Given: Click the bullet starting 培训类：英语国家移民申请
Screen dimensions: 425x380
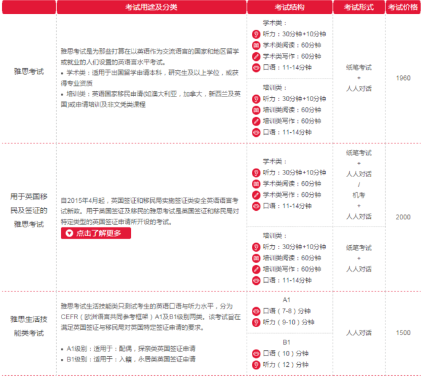Looking at the screenshot, I should click(x=151, y=99).
